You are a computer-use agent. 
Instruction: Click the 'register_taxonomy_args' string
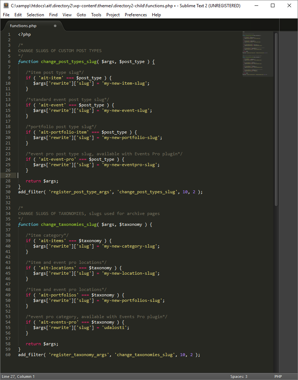point(79,355)
